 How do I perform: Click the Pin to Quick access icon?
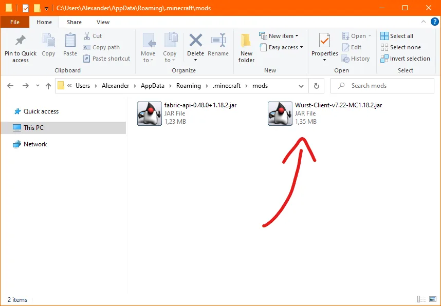[x=20, y=41]
